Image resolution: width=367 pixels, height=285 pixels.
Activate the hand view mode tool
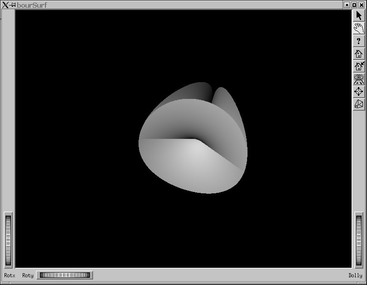click(x=358, y=29)
